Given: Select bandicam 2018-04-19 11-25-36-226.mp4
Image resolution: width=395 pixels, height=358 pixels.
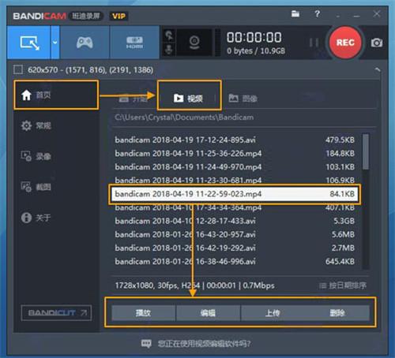Looking at the screenshot, I should click(235, 154).
